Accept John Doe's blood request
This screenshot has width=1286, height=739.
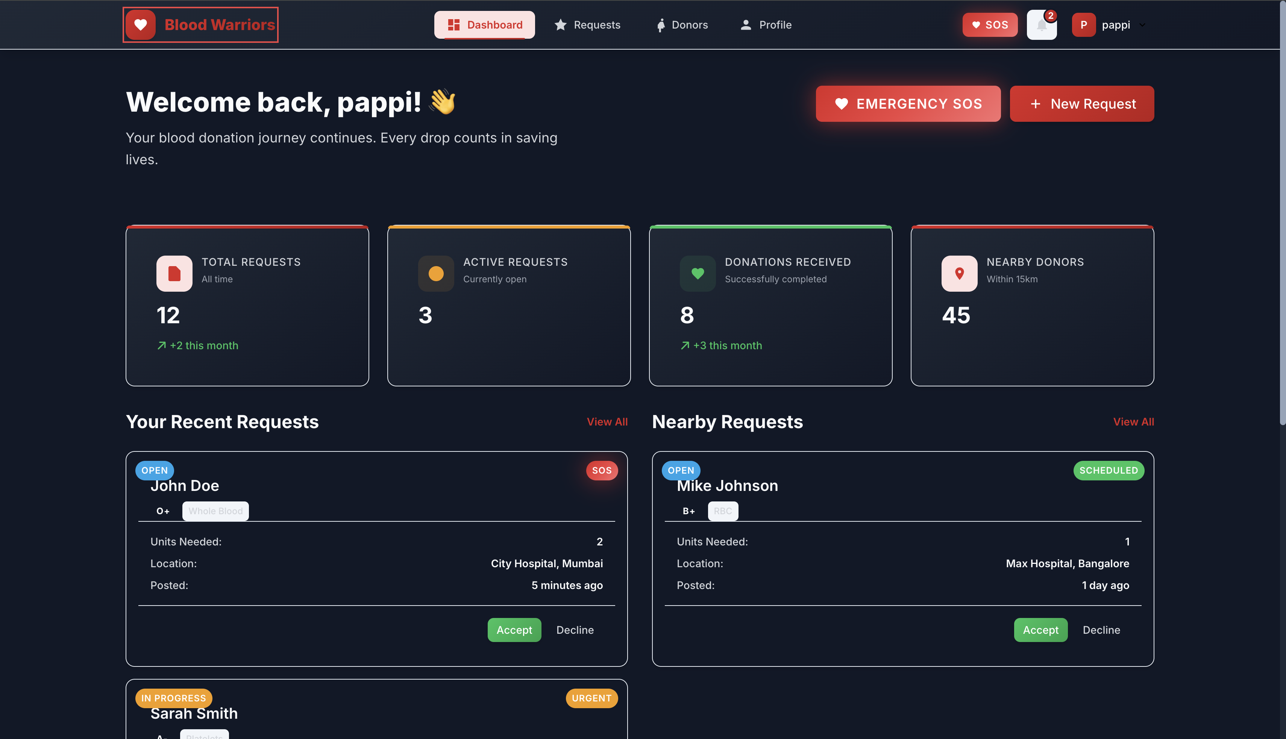(x=514, y=630)
